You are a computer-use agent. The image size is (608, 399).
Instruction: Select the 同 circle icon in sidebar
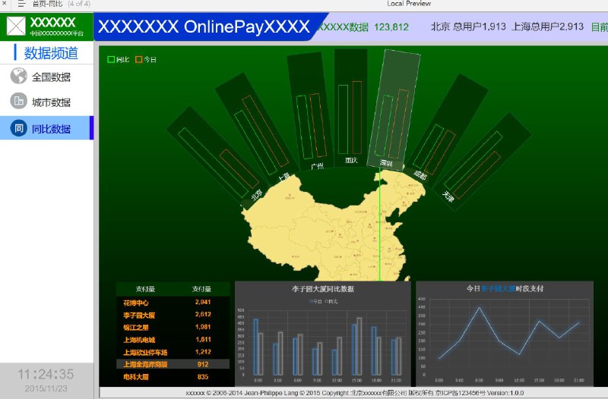click(x=18, y=128)
